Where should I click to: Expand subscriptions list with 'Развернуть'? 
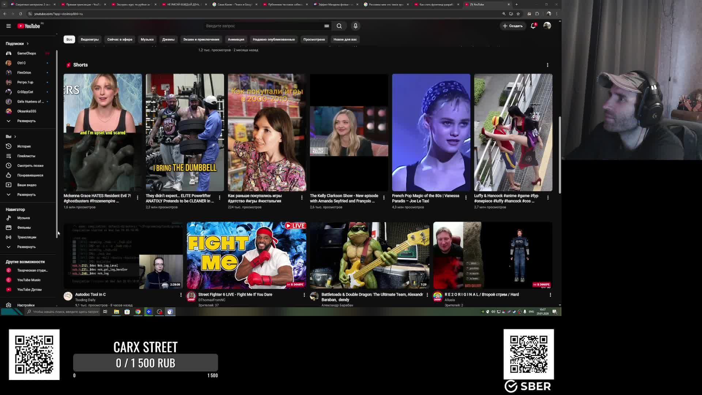(x=26, y=121)
